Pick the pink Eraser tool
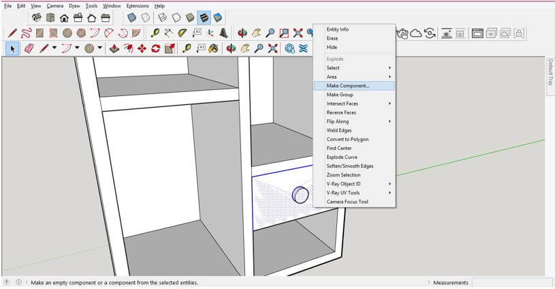555x289 pixels. click(29, 48)
